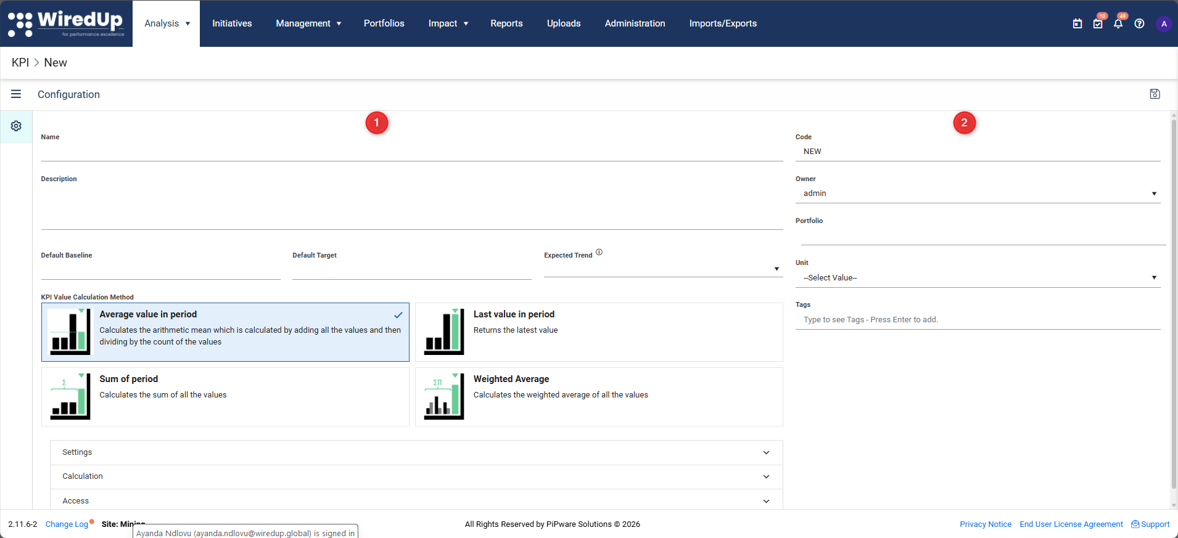1178x538 pixels.
Task: Open Imports/Exports page
Action: (x=723, y=23)
